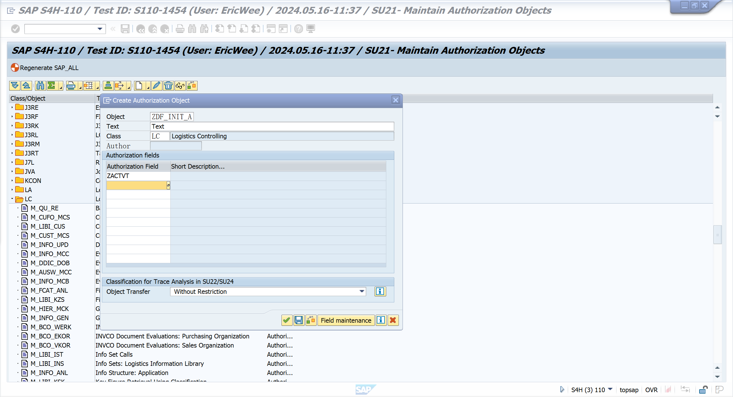Click Regenerate SAP_ALL button
733x397 pixels.
point(45,68)
